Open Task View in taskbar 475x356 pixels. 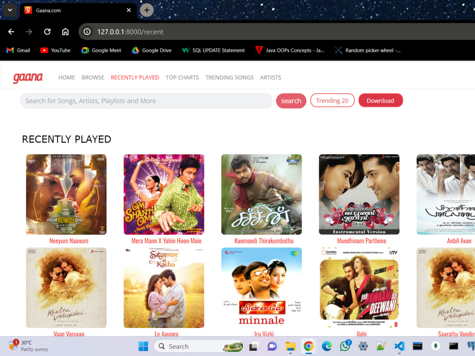pos(253,347)
